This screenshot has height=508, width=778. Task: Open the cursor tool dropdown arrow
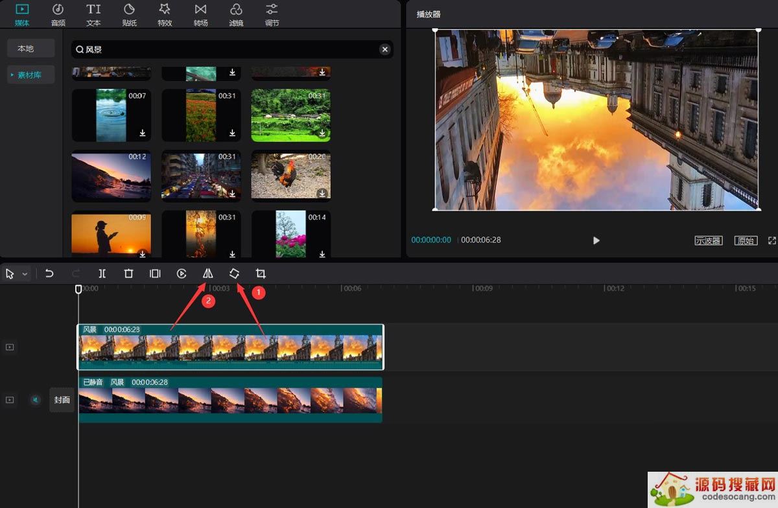tap(25, 274)
